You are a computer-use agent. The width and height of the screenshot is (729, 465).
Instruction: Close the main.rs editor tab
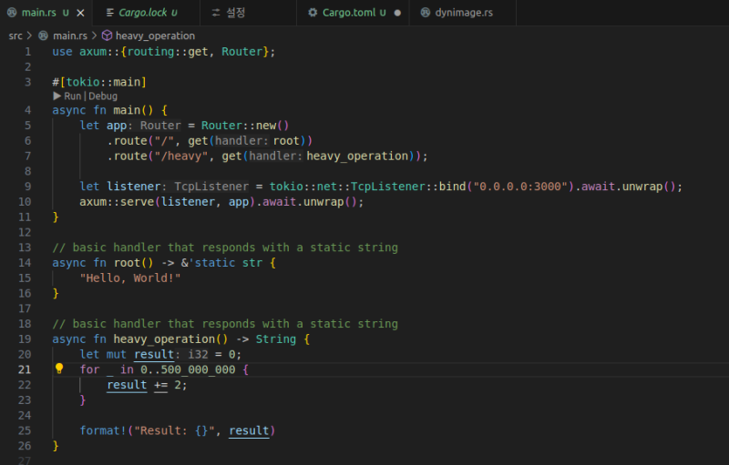click(x=80, y=13)
